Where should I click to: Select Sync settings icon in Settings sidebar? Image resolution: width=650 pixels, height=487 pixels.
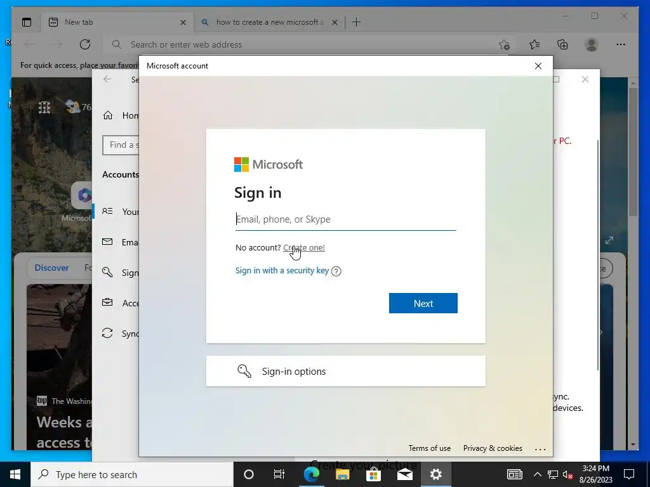tap(107, 333)
